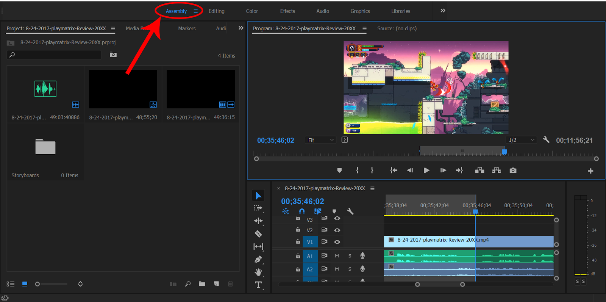Screen dimensions: 606x302
Task: Select the Ripple Edit tool
Action: (x=258, y=221)
